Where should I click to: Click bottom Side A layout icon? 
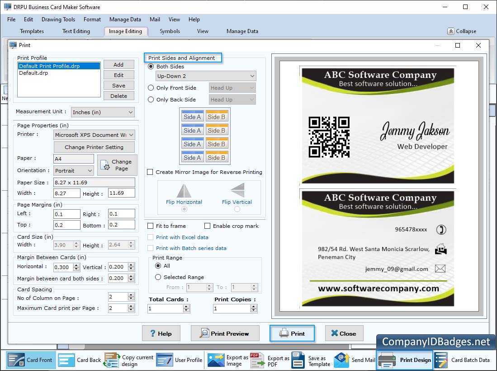192,157
